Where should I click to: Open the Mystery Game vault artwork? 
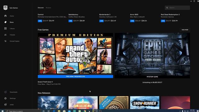click(152, 54)
